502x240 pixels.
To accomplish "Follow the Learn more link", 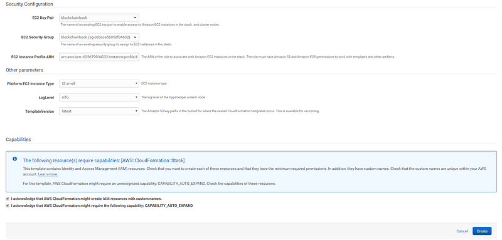I will click(x=48, y=174).
